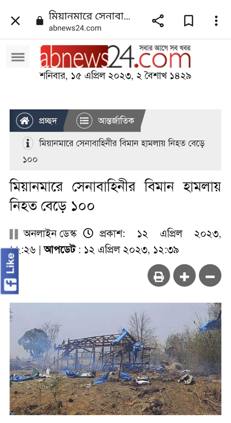Print the article using printer icon
This screenshot has height=423, width=231.
[x=159, y=276]
